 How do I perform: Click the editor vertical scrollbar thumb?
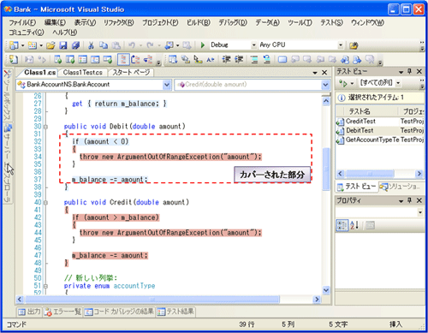326,169
